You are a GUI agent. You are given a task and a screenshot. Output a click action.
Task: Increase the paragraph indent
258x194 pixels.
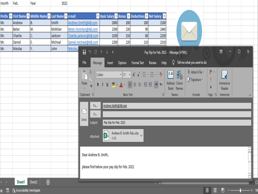(150, 85)
